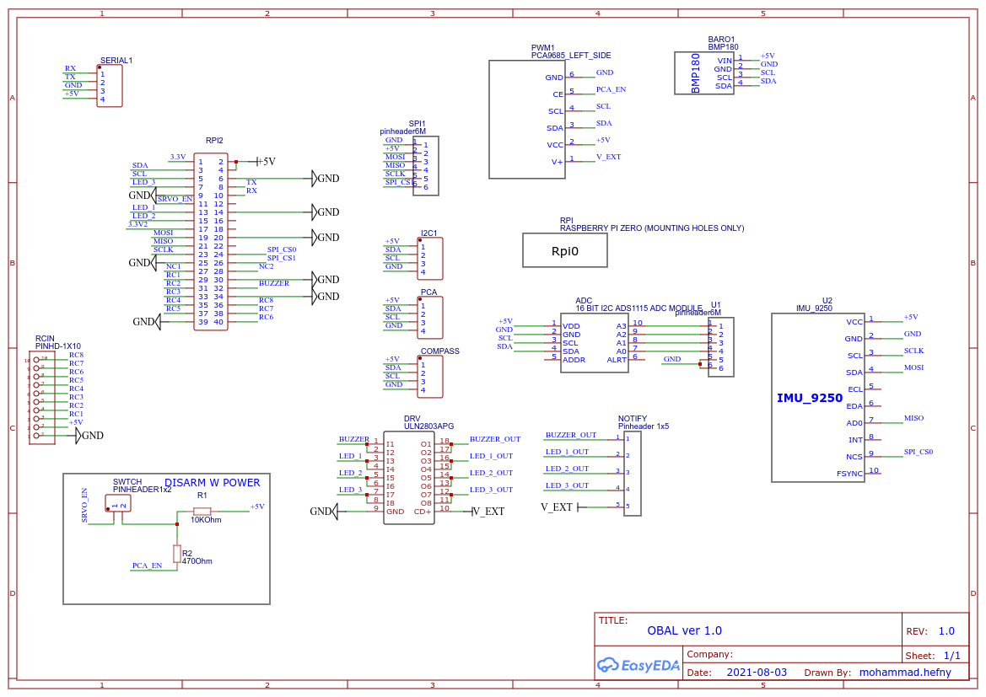Click the 3.3V2 net label
986x697 pixels.
click(x=137, y=224)
